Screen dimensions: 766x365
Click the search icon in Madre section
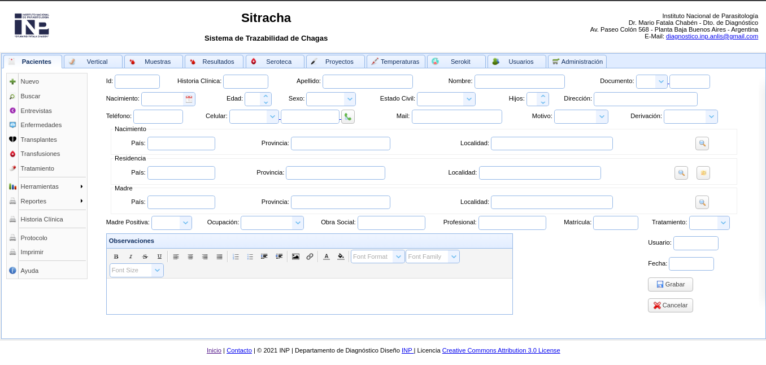[702, 202]
